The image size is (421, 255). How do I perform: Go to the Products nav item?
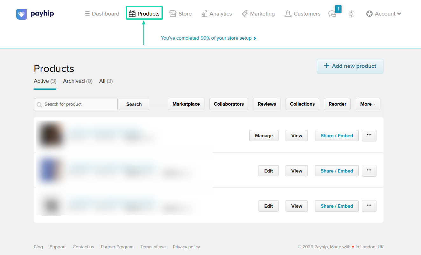pyautogui.click(x=144, y=14)
